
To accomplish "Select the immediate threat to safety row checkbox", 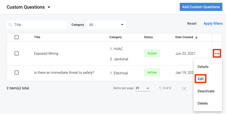I will pyautogui.click(x=17, y=73).
